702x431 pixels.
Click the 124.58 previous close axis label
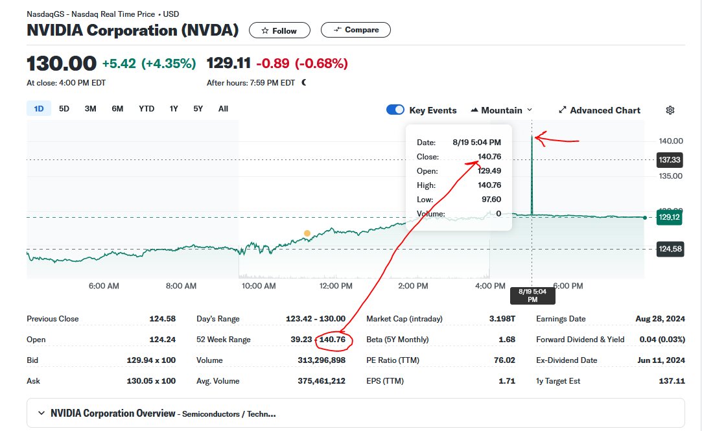click(x=670, y=249)
